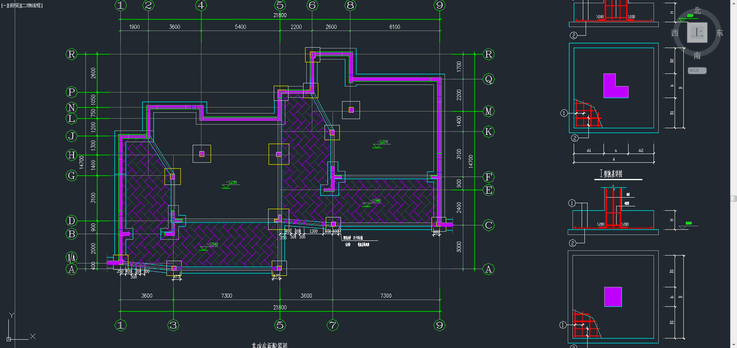Select grid axis bubble M
Image resolution: width=737 pixels, height=348 pixels.
[489, 112]
